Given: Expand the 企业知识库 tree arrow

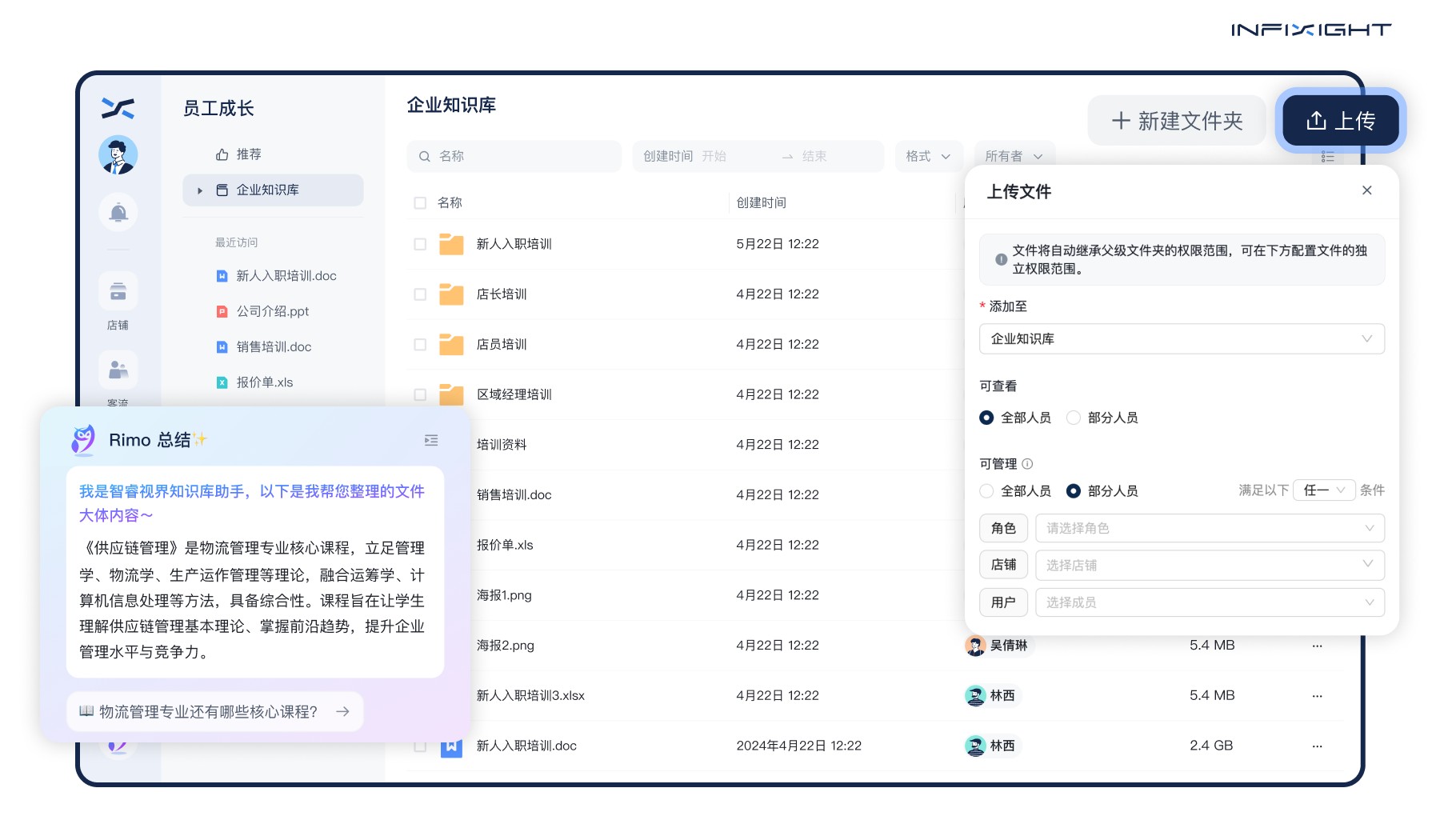Looking at the screenshot, I should click(200, 190).
